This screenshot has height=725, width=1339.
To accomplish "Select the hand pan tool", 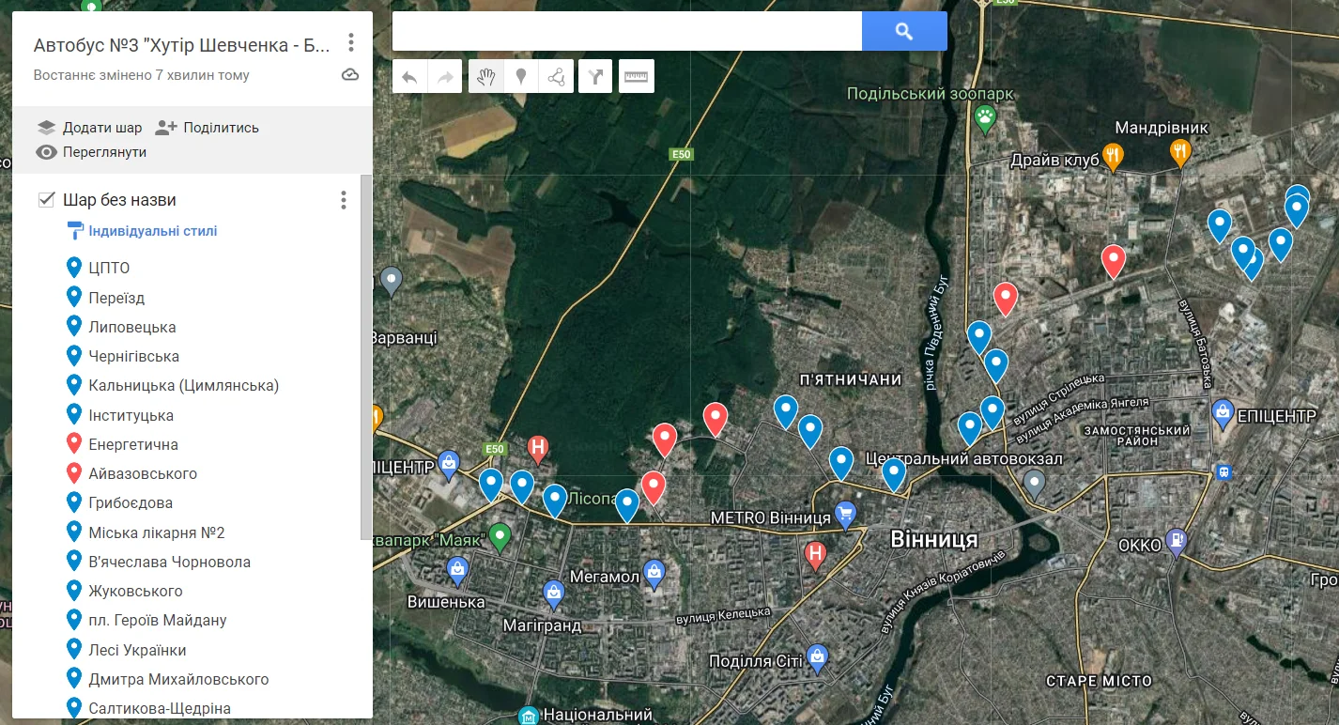I will 485,77.
